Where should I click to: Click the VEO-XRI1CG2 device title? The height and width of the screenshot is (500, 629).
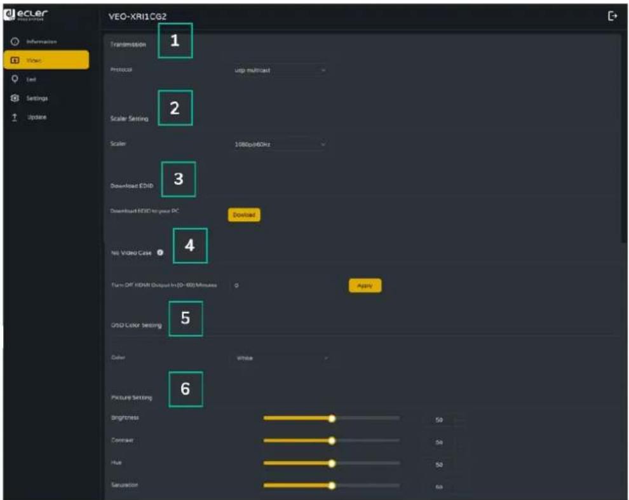[137, 17]
